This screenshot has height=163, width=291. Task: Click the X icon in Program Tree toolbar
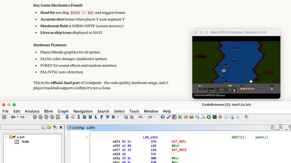61,128
